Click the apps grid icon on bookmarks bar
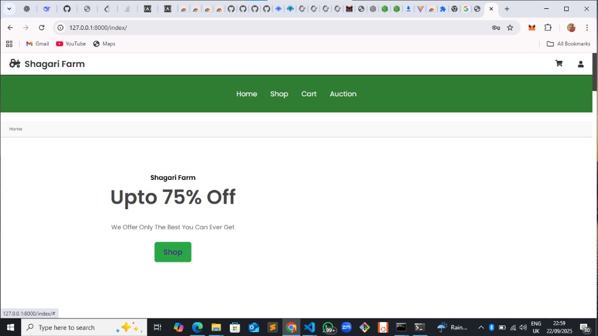The image size is (598, 336). [9, 43]
